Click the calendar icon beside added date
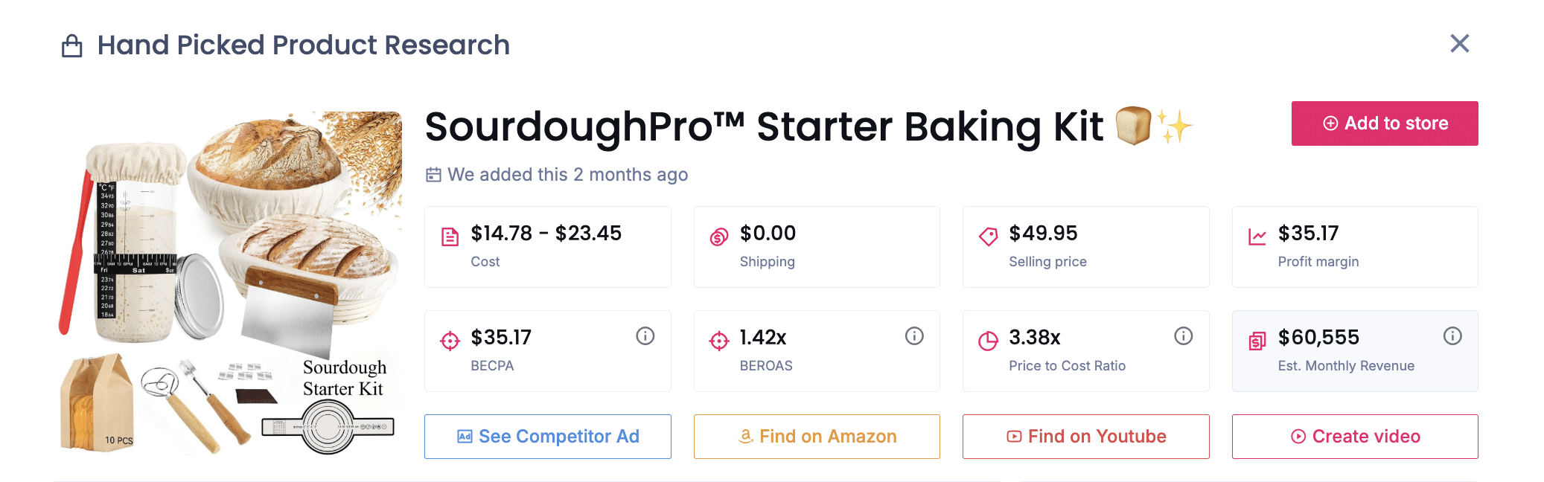Screen dimensions: 1544x482 click(434, 174)
